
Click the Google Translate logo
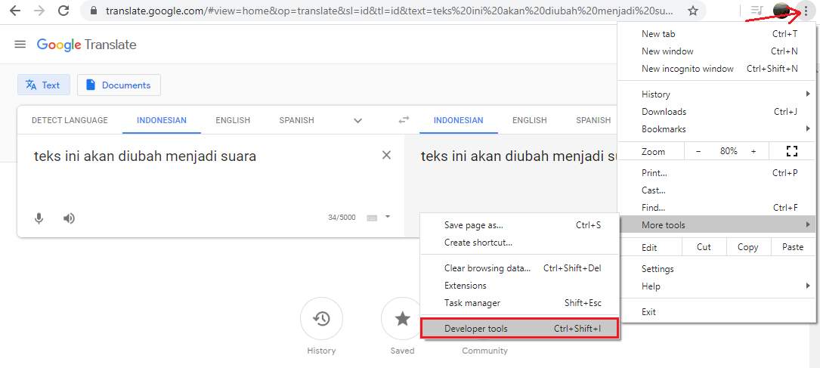click(x=86, y=45)
